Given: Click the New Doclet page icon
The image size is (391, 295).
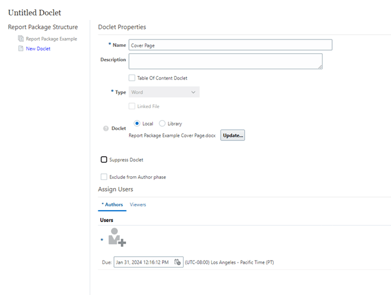Looking at the screenshot, I should point(21,49).
